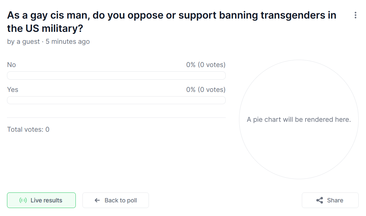Open the three-dot options menu
Screen dimensions: 366x216
point(355,15)
